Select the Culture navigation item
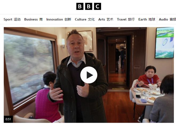Viewport: 176px width, 124px height. (x=85, y=19)
